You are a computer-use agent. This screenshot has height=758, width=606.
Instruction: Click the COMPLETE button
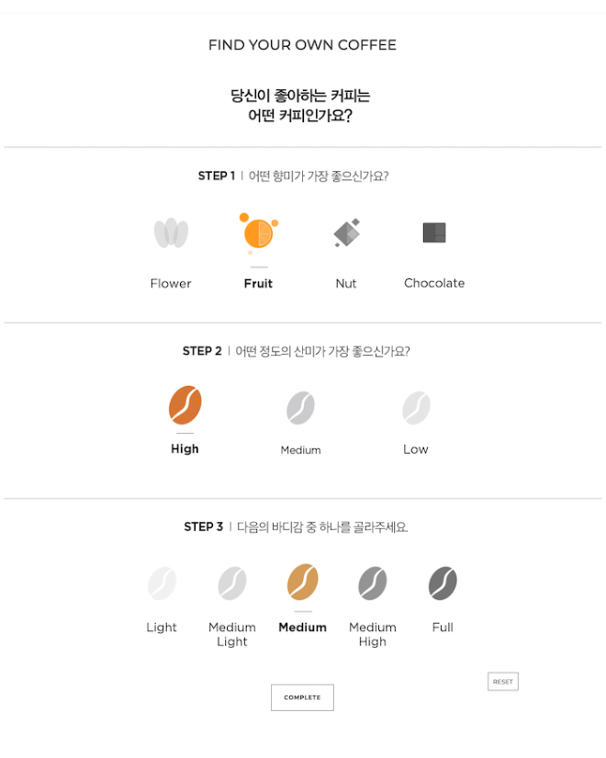[x=302, y=697]
